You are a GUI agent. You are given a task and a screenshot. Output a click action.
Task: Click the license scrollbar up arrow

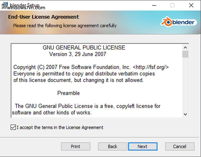[x=185, y=47]
